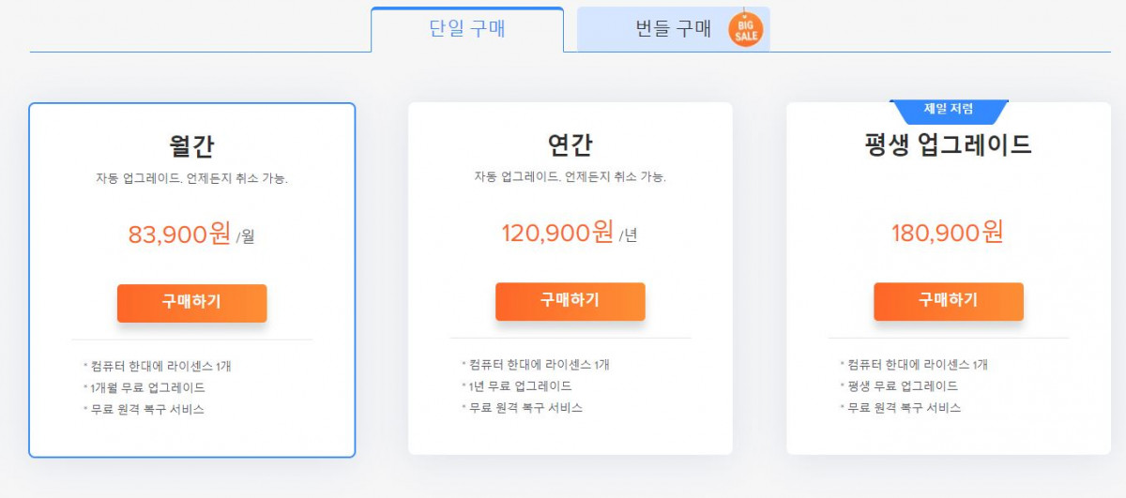Click 1개월 무료 업그레이드 feature text
This screenshot has width=1126, height=498.
tap(148, 387)
